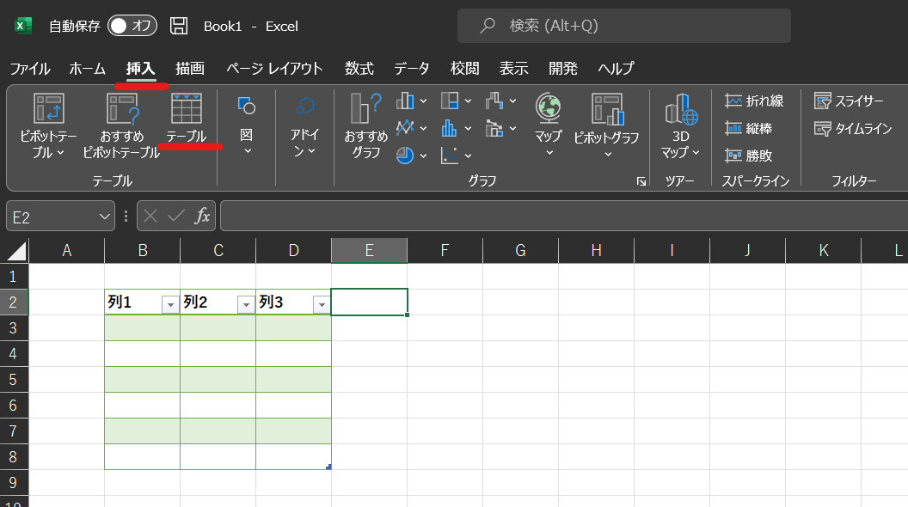Switch to the View (表示) tab
908x507 pixels.
pos(513,69)
